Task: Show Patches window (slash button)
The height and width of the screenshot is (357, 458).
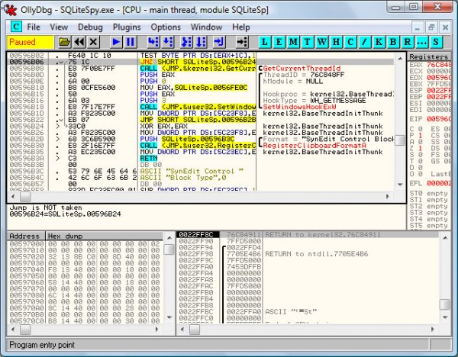Action: pyautogui.click(x=365, y=42)
